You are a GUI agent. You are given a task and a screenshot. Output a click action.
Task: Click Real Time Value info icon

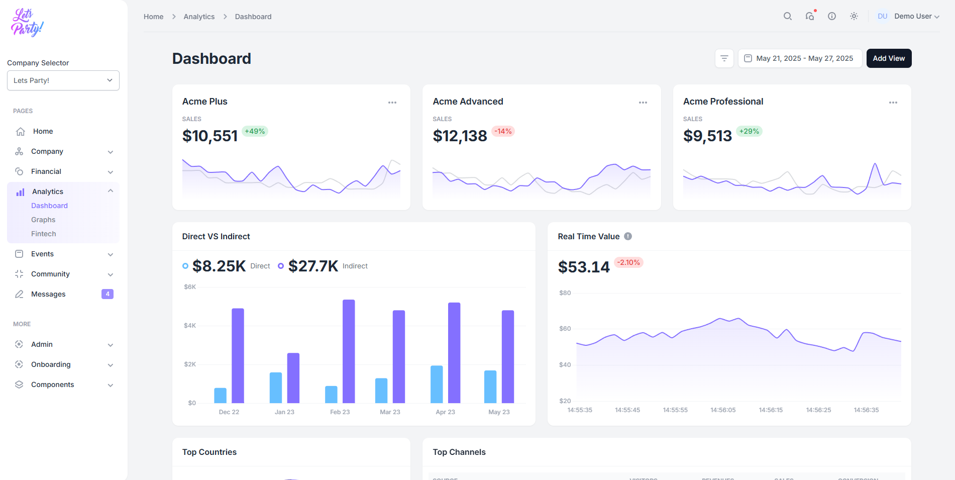pyautogui.click(x=628, y=236)
